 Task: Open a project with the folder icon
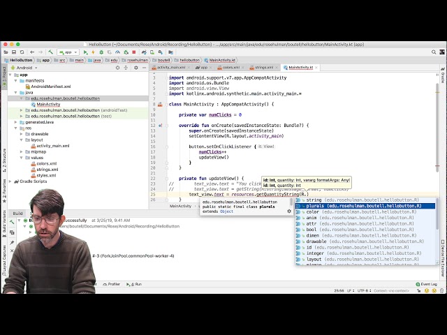tap(6, 52)
